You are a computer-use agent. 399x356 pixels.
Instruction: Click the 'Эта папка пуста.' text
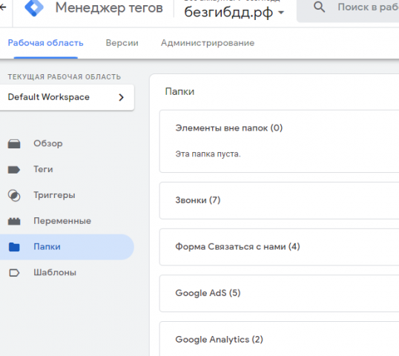(208, 154)
